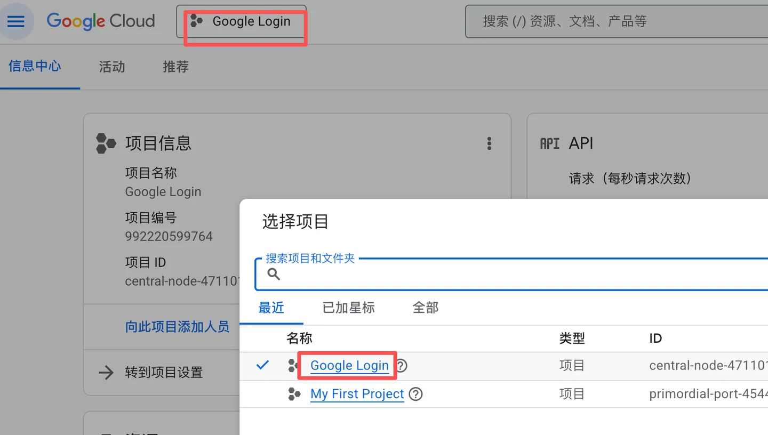Open the 项目信息 card overflow menu
This screenshot has height=435, width=768.
(x=489, y=143)
